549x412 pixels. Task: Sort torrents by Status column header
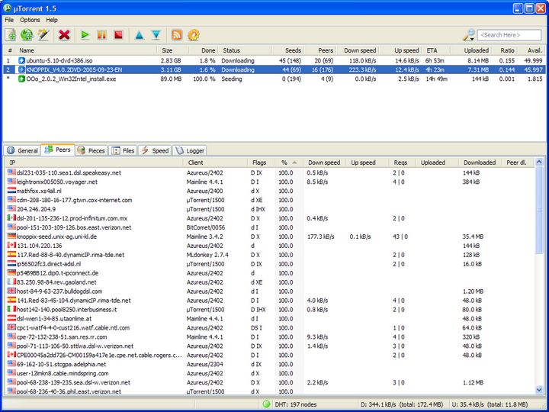pos(245,50)
